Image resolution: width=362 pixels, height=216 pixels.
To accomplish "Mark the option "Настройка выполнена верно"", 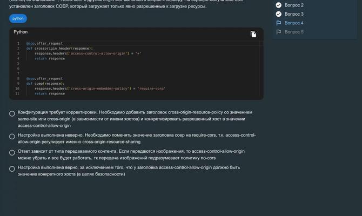I will pos(12,169).
